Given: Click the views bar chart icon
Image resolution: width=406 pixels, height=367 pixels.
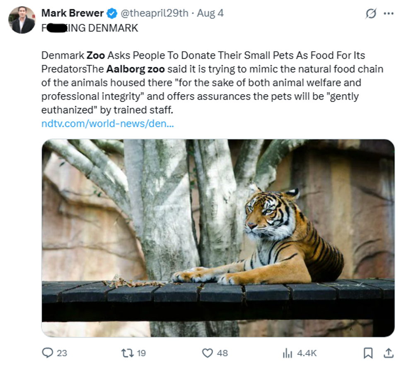Looking at the screenshot, I should (287, 353).
